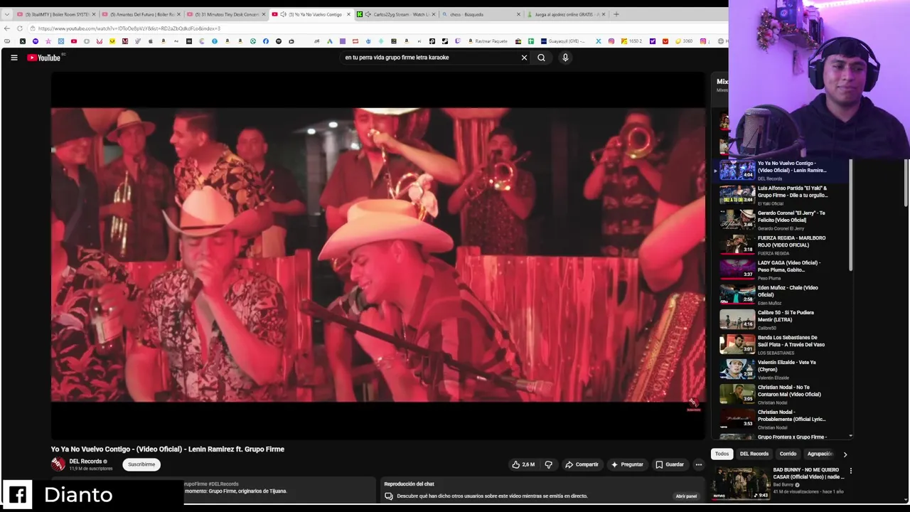
Task: Open the DEL Records channel name link
Action: (x=85, y=462)
